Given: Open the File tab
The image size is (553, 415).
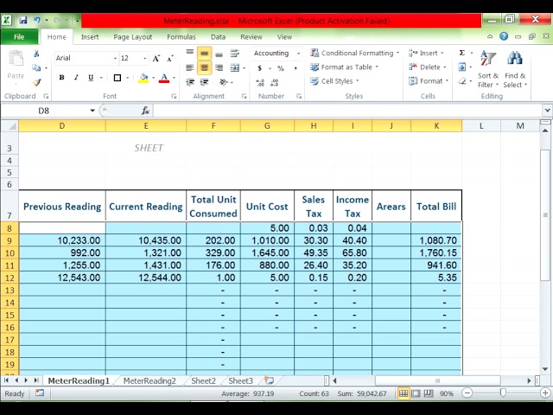Looking at the screenshot, I should pyautogui.click(x=19, y=36).
